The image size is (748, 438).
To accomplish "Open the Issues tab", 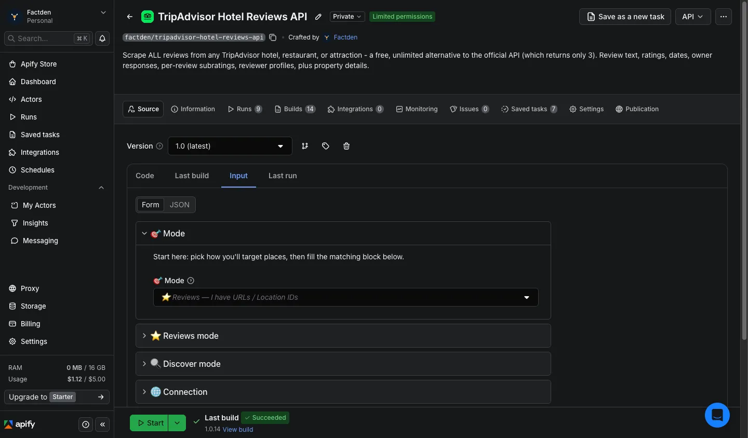I will tap(469, 109).
